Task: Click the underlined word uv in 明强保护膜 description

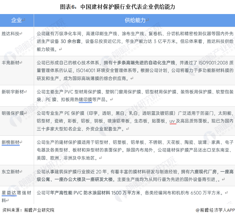Action: click(x=173, y=121)
